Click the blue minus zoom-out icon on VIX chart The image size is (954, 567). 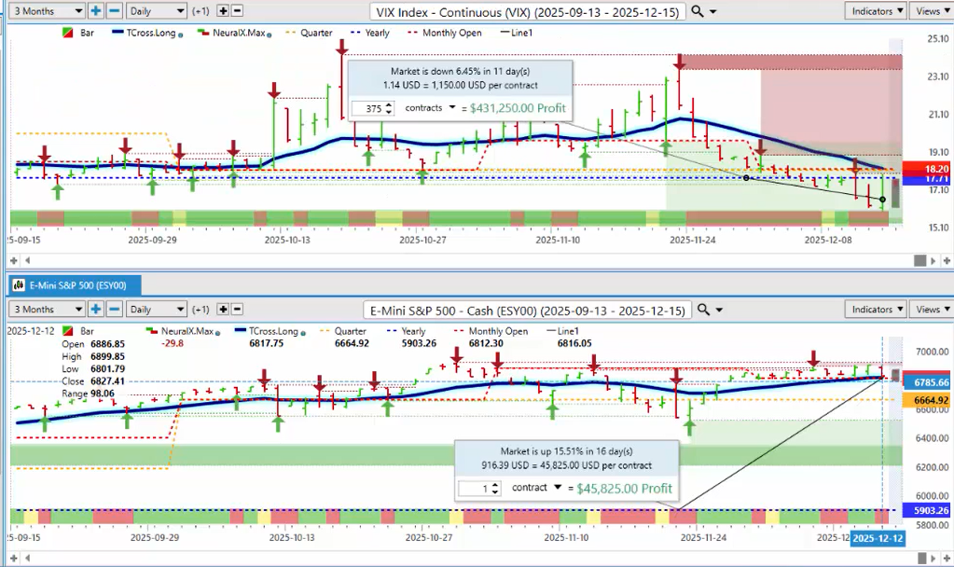(x=114, y=11)
